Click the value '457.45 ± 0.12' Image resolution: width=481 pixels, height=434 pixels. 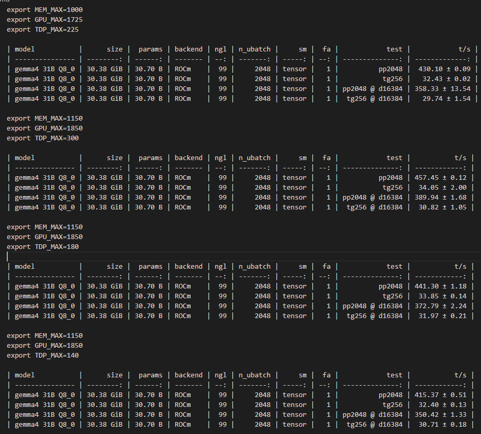pyautogui.click(x=440, y=178)
